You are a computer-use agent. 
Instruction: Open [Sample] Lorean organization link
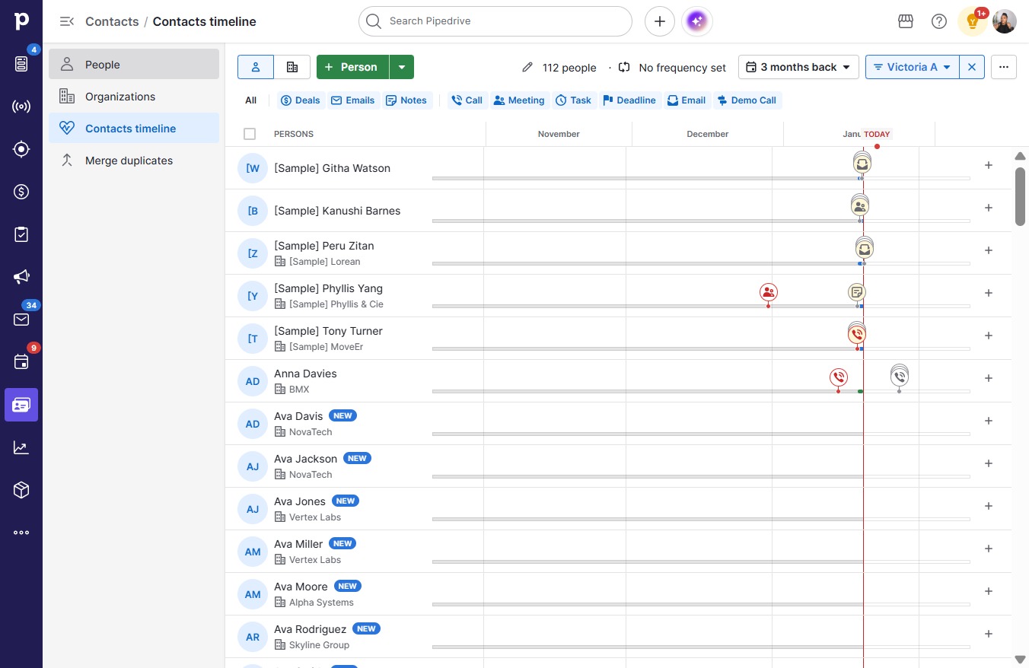point(325,262)
